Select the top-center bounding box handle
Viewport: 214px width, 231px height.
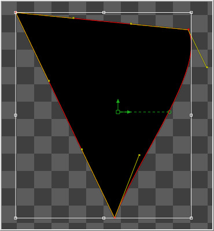pyautogui.click(x=104, y=13)
